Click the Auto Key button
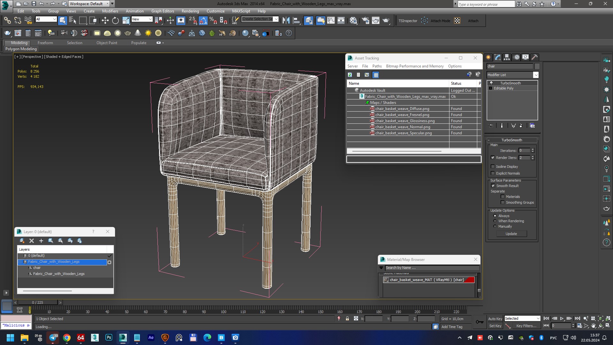This screenshot has width=613, height=345. (x=495, y=319)
